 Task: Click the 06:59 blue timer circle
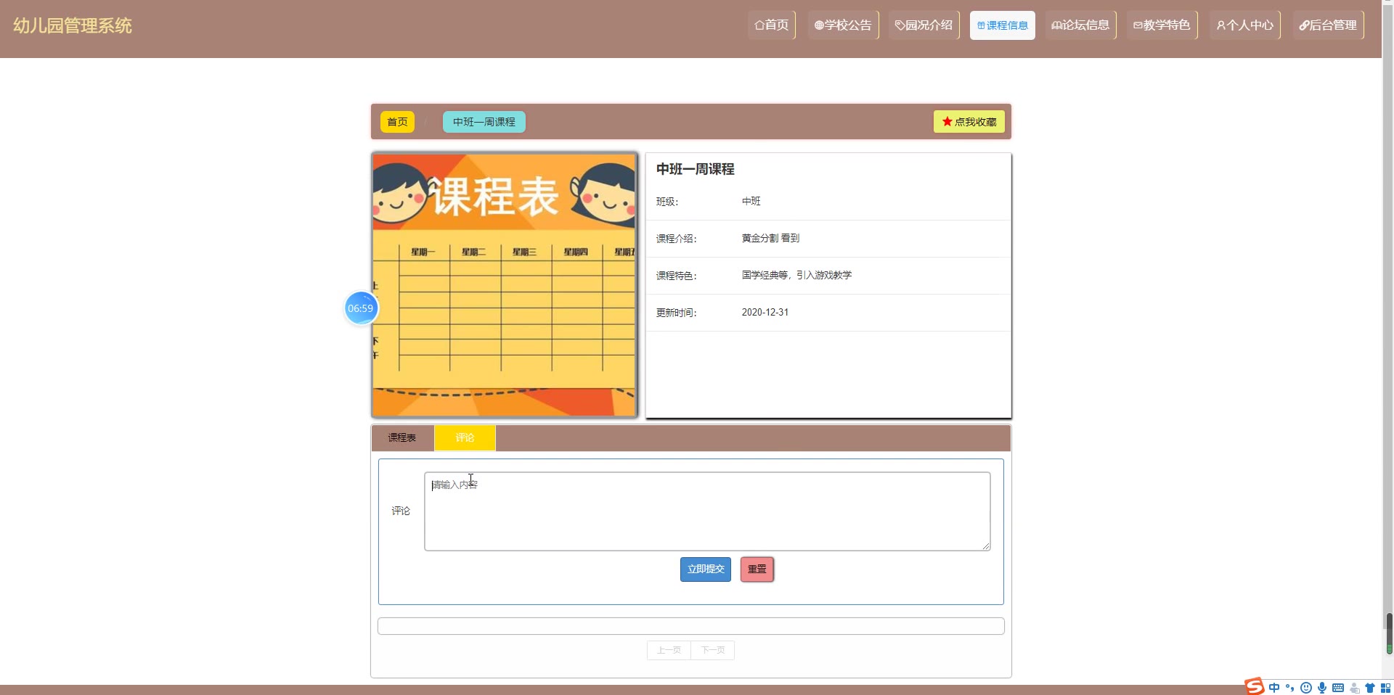point(360,308)
